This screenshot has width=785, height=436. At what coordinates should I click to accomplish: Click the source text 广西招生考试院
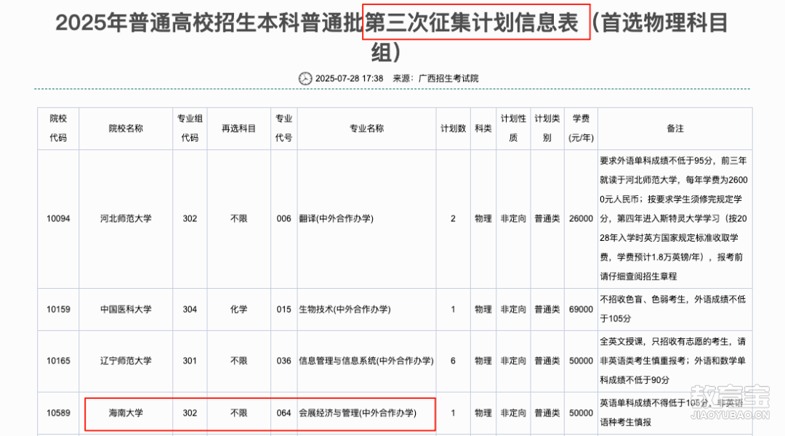pos(448,78)
